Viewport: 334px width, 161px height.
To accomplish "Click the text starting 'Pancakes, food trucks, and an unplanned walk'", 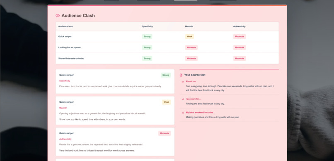I will point(110,86).
